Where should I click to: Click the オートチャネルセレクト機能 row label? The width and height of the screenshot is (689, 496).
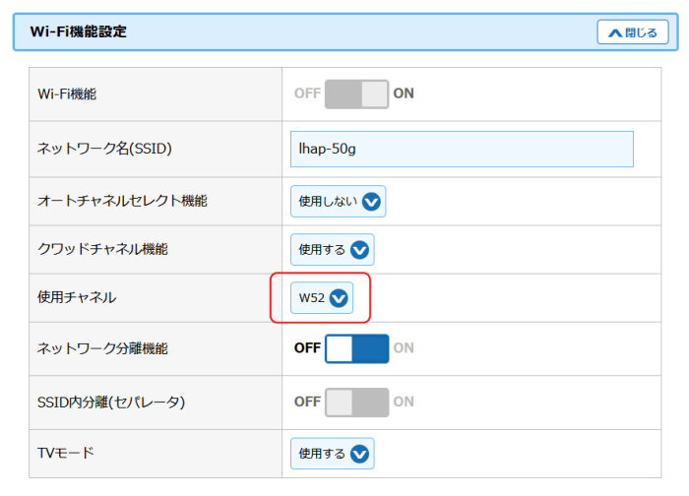pyautogui.click(x=122, y=202)
